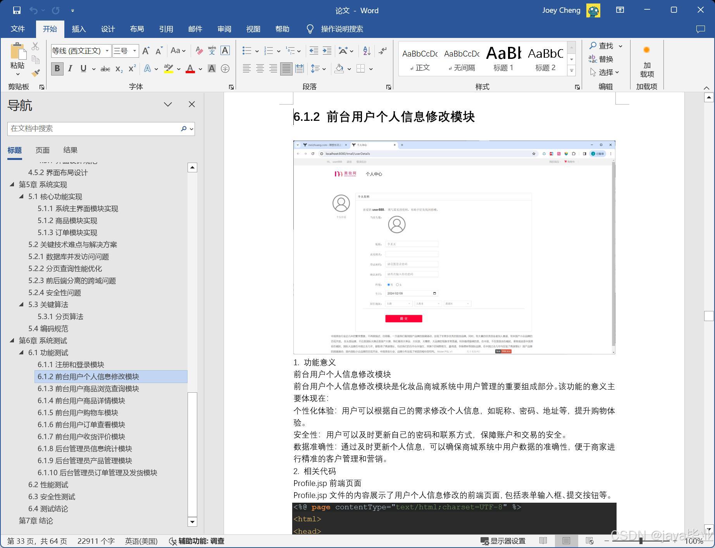
Task: Switch navigation pane to 页面 tab
Action: coord(43,150)
